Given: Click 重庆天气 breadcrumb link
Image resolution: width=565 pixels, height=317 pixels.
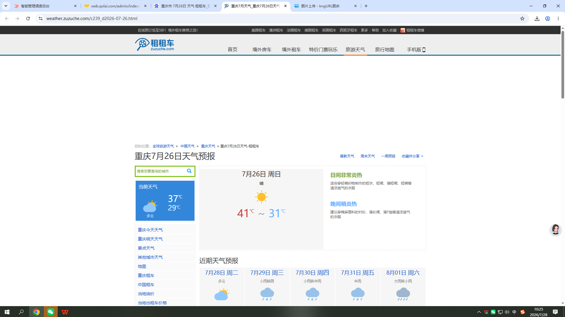Looking at the screenshot, I should (208, 146).
